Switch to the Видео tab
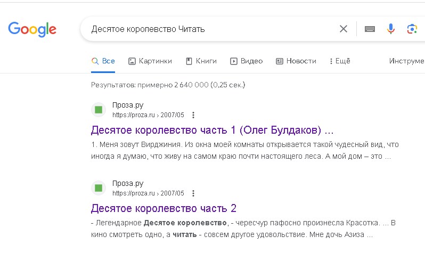Viewport: 425px width, 253px height. coord(247,61)
